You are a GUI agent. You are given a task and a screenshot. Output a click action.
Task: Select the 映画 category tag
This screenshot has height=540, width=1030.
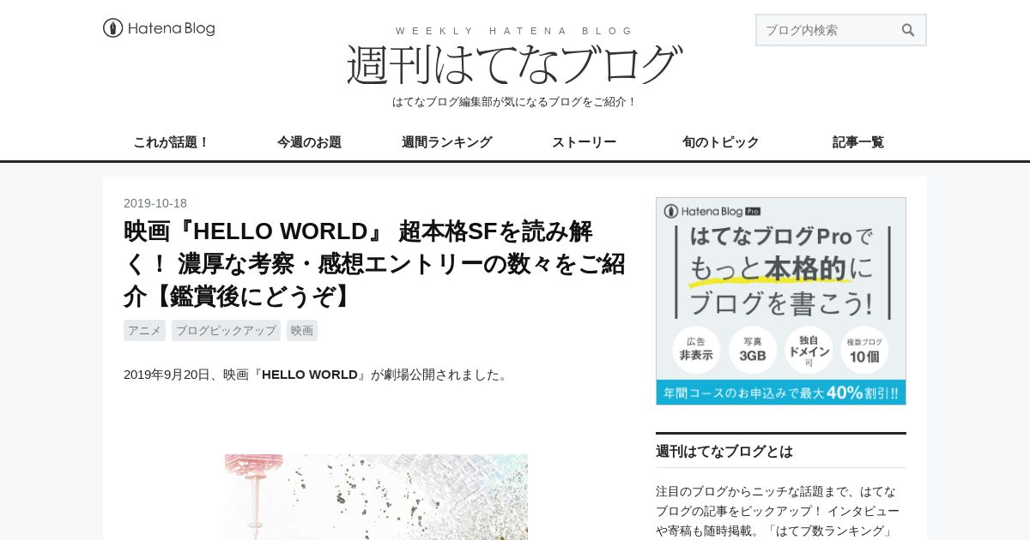(x=302, y=331)
